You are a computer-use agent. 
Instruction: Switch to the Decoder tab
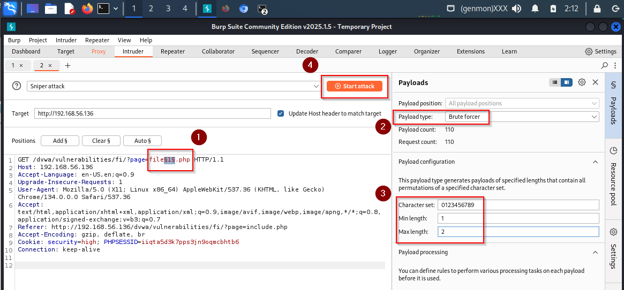pos(307,51)
